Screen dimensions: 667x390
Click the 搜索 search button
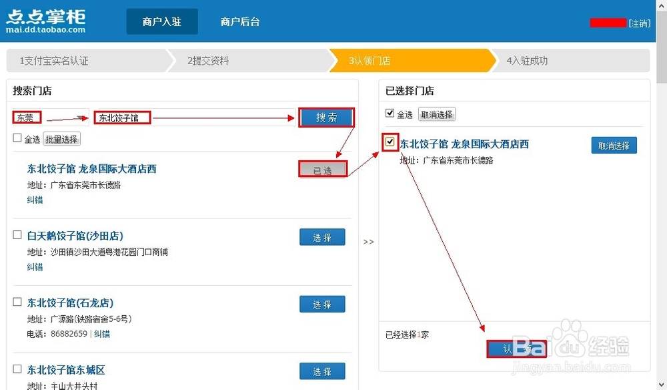326,117
